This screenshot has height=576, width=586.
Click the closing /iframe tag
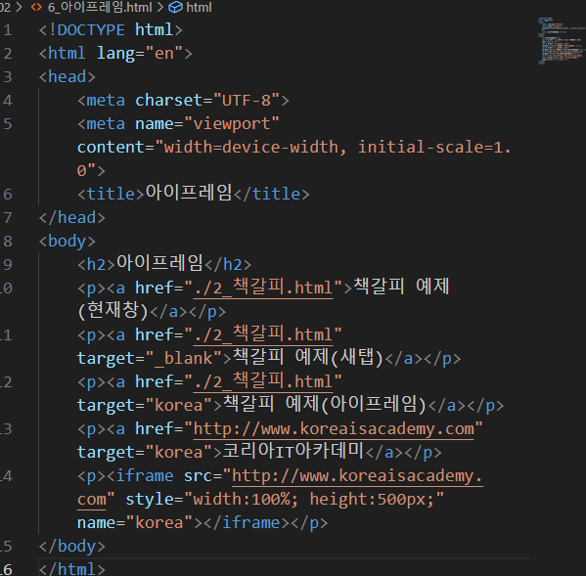point(247,523)
